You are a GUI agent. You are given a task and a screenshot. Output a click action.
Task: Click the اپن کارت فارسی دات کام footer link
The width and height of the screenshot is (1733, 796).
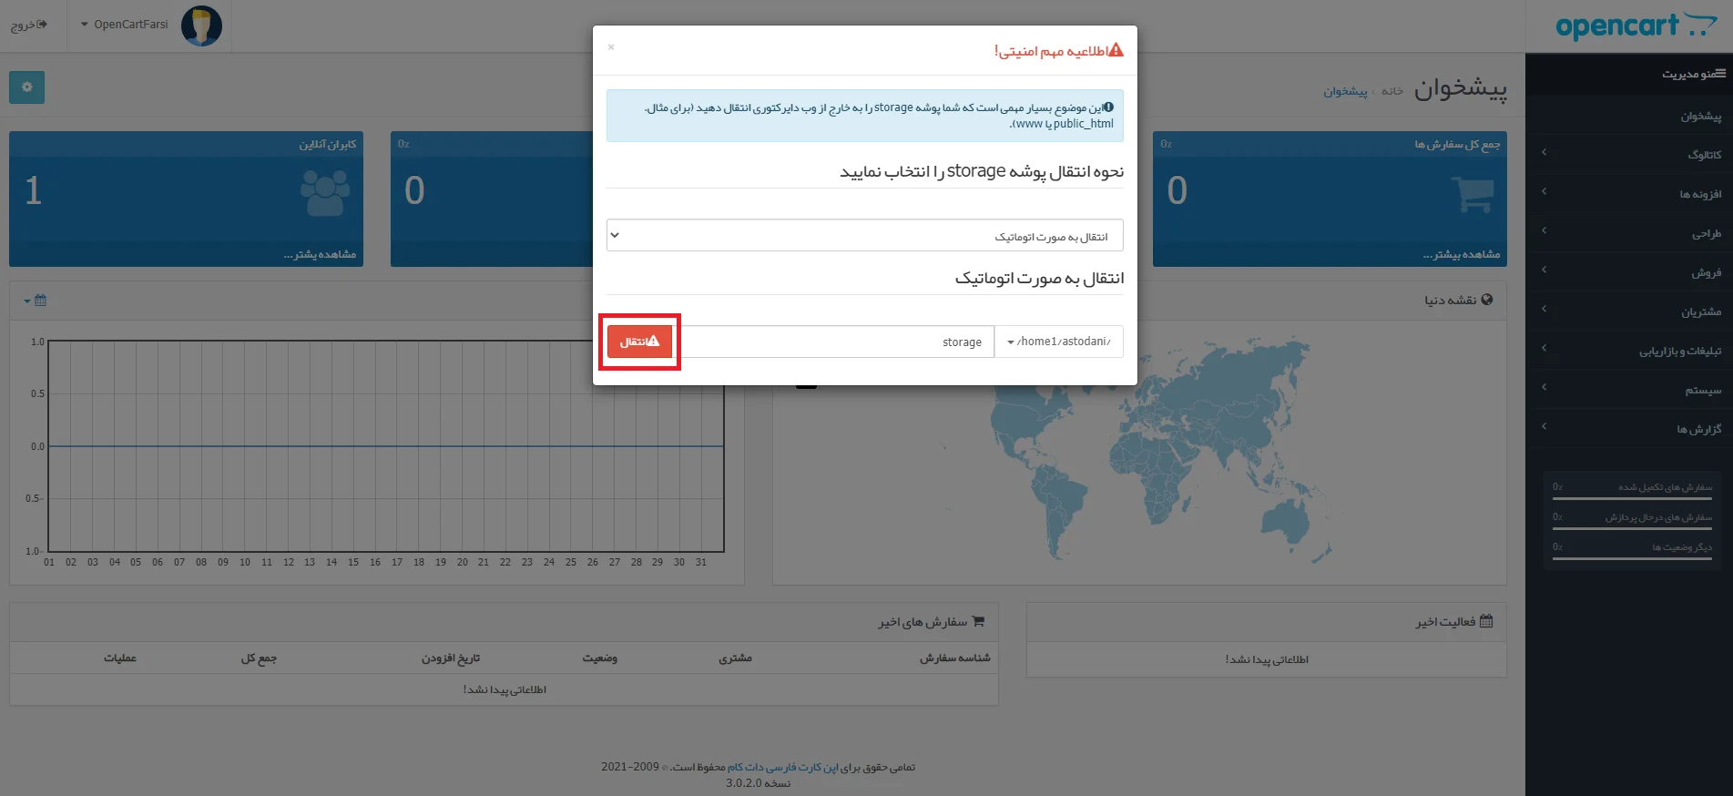pos(782,767)
